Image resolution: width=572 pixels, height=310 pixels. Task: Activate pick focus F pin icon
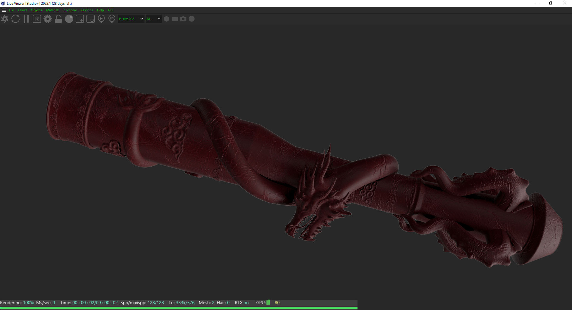[101, 19]
